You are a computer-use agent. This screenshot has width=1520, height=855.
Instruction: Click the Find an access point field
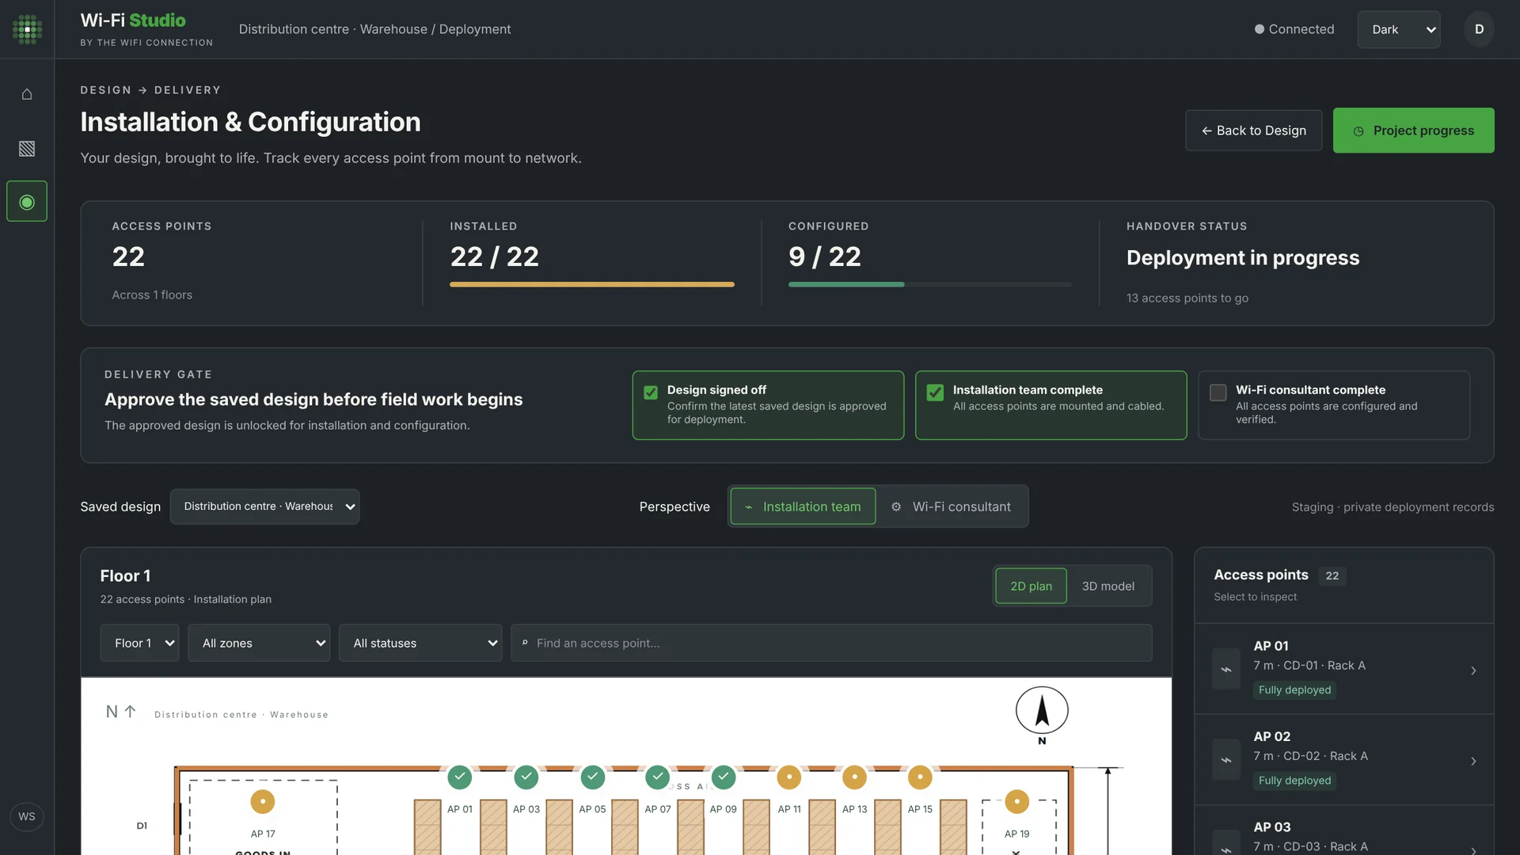click(x=831, y=643)
